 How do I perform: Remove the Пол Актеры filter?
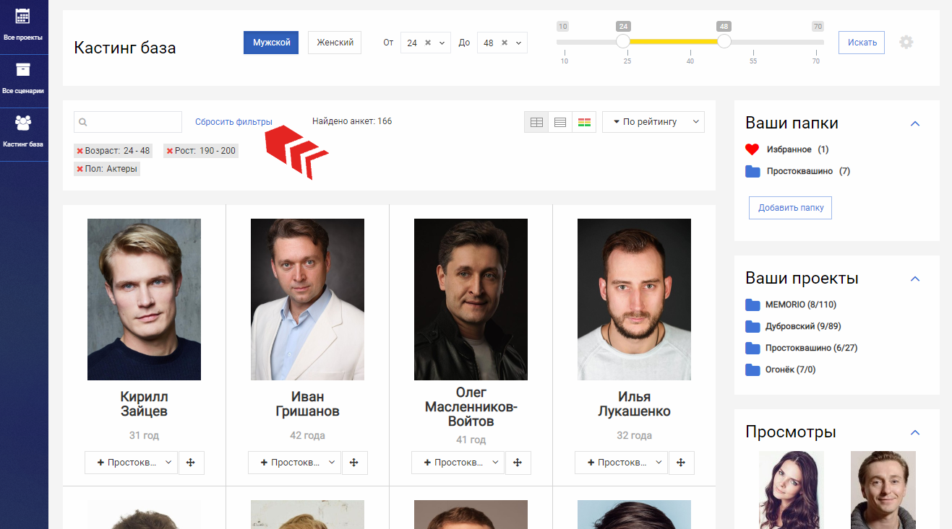tap(80, 169)
